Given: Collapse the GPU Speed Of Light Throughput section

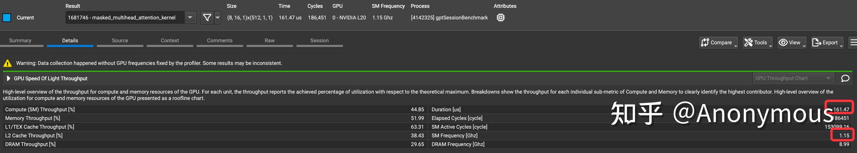Looking at the screenshot, I should [x=8, y=79].
